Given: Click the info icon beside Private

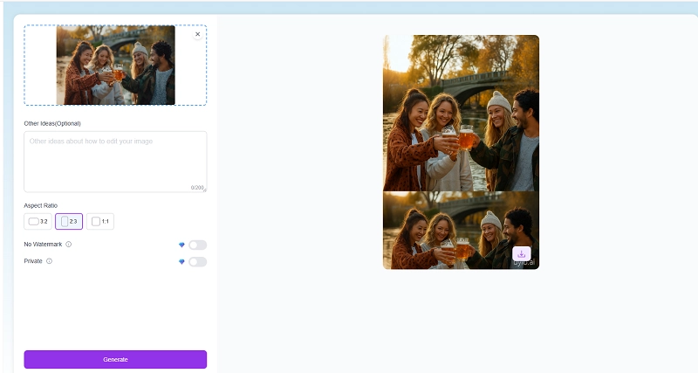Looking at the screenshot, I should coord(49,261).
